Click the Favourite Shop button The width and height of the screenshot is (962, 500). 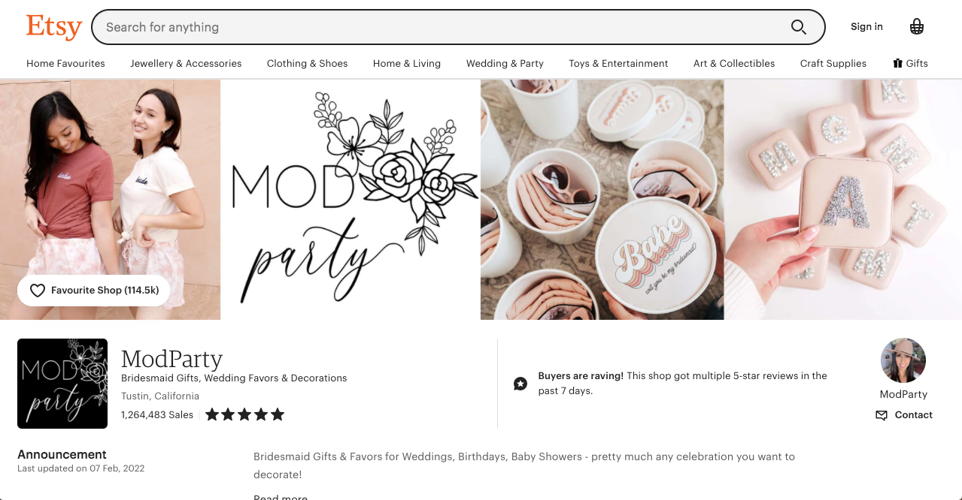pos(94,291)
